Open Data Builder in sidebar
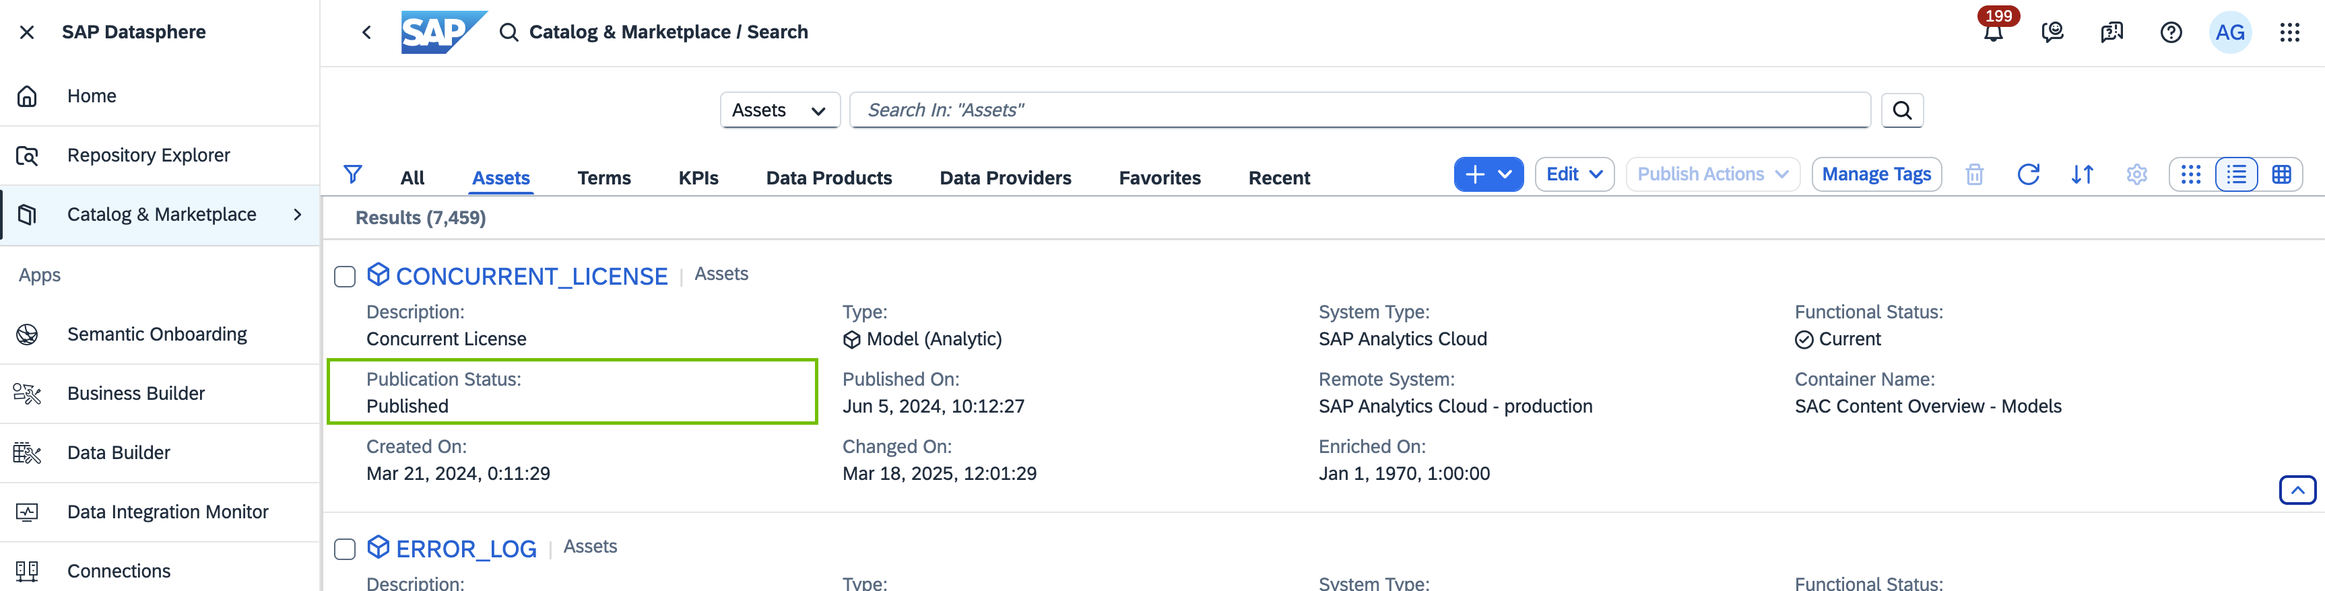 click(119, 453)
